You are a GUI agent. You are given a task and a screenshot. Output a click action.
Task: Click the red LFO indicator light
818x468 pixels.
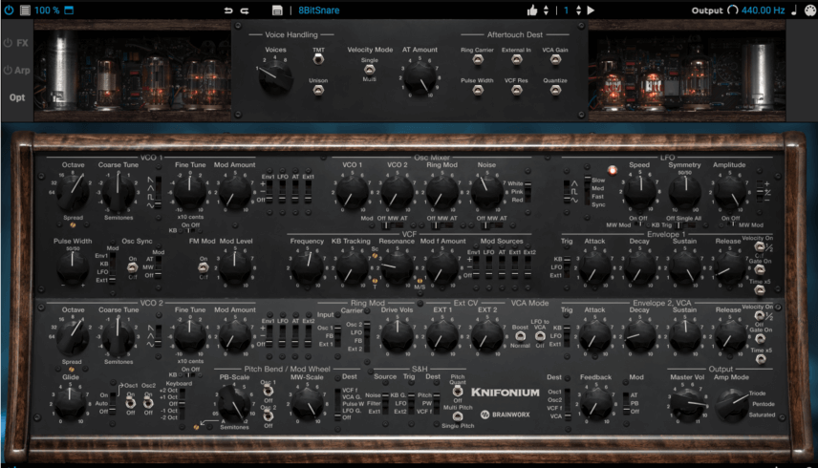pos(612,170)
